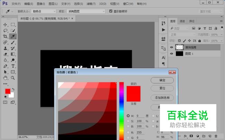Click the layer styles fx icon
Viewport: 225px width, 140px height.
pos(185,136)
